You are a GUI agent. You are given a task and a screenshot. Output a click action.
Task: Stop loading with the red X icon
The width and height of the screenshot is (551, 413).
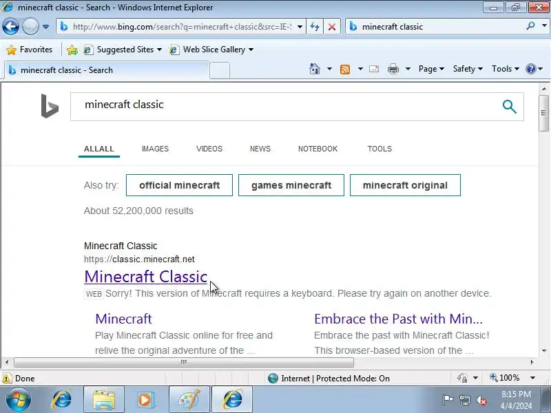[331, 27]
